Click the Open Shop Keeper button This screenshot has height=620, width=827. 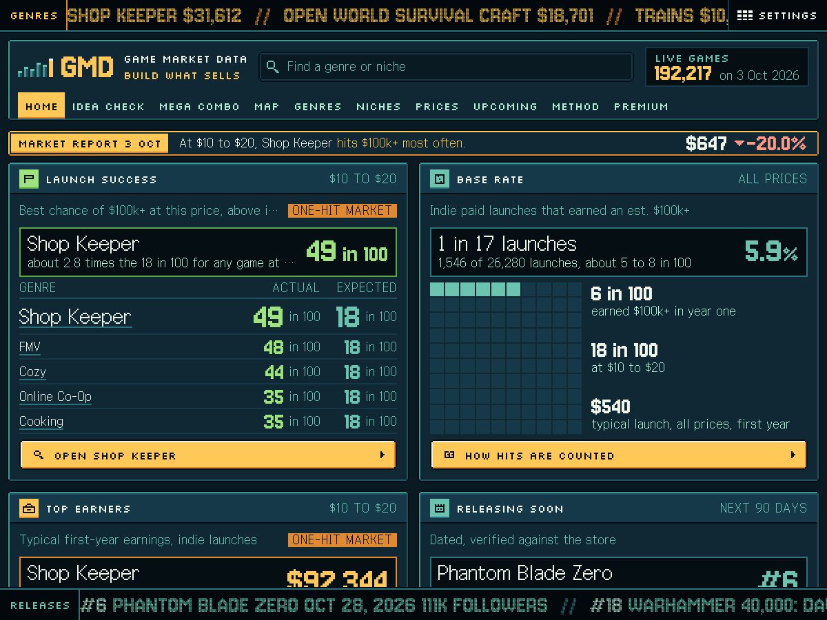(x=208, y=455)
